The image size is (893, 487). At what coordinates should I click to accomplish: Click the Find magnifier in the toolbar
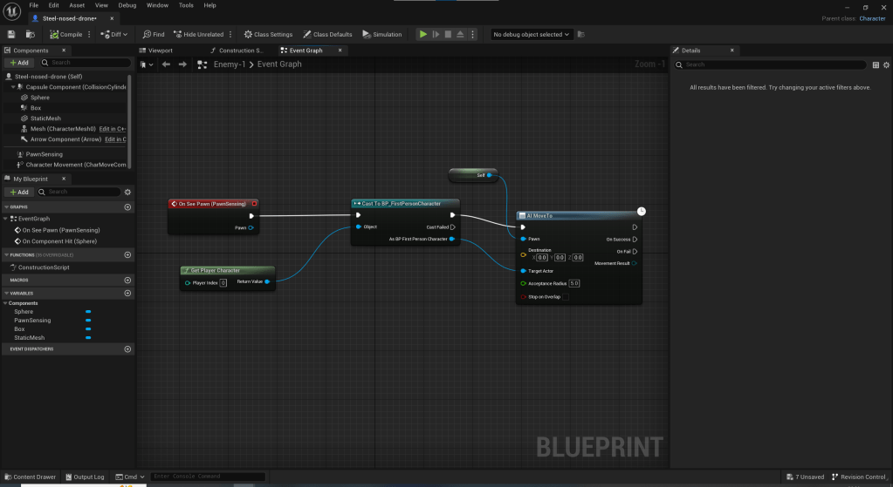[x=154, y=35]
